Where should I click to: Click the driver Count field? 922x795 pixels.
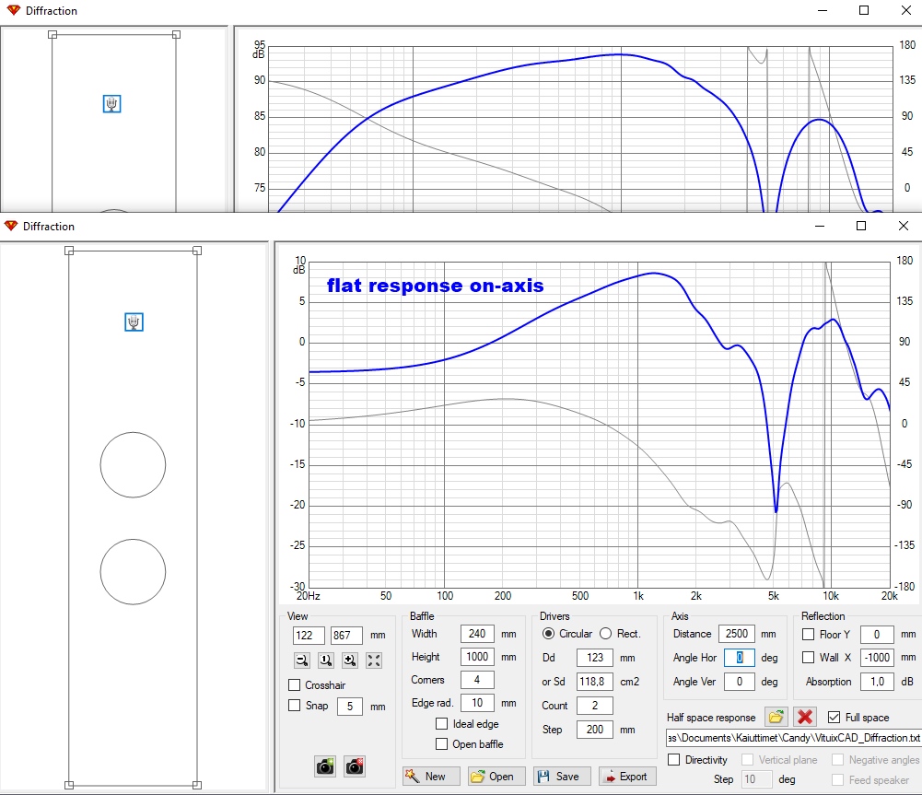tap(594, 706)
